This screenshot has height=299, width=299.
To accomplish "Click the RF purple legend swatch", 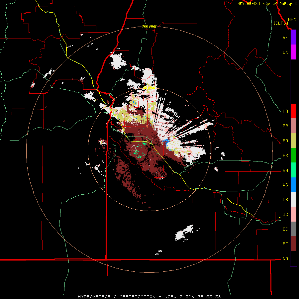I will (293, 37).
